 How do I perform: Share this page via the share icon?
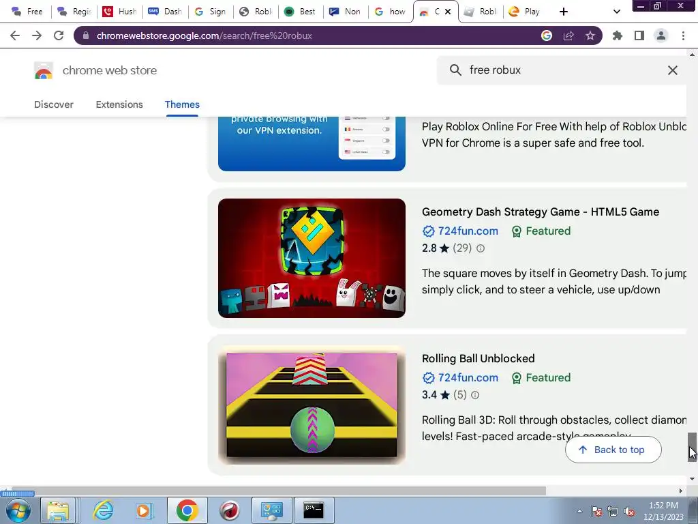(568, 35)
